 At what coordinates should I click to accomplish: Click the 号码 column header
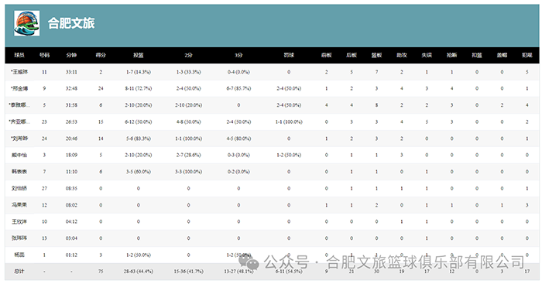click(x=44, y=55)
